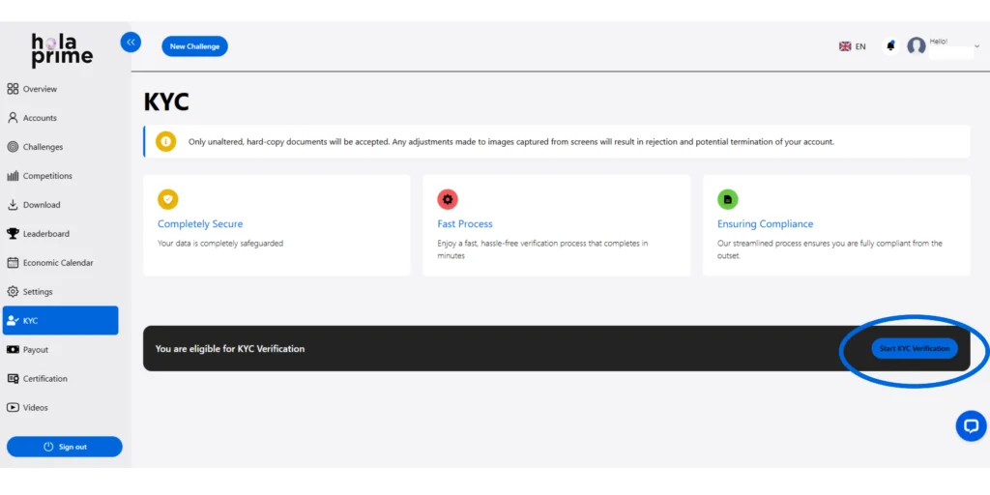This screenshot has height=495, width=990.
Task: Click the notification bell icon
Action: click(890, 46)
